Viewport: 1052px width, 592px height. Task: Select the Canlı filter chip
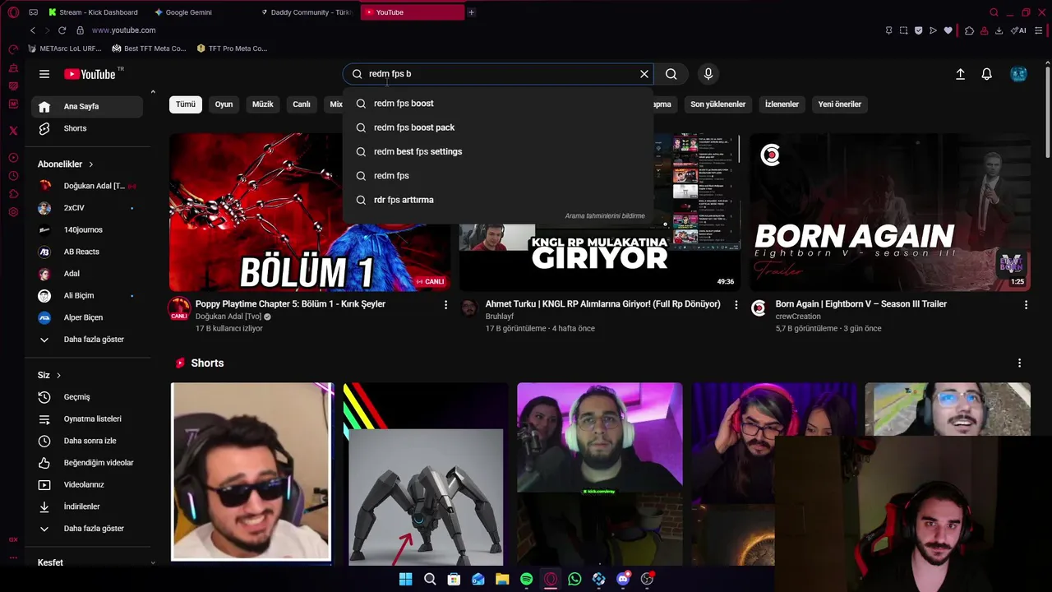(x=302, y=104)
